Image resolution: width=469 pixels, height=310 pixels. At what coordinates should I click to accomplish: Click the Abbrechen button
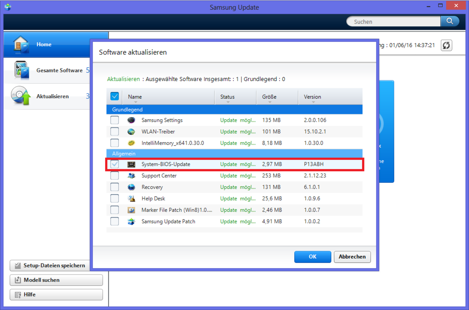coord(352,257)
